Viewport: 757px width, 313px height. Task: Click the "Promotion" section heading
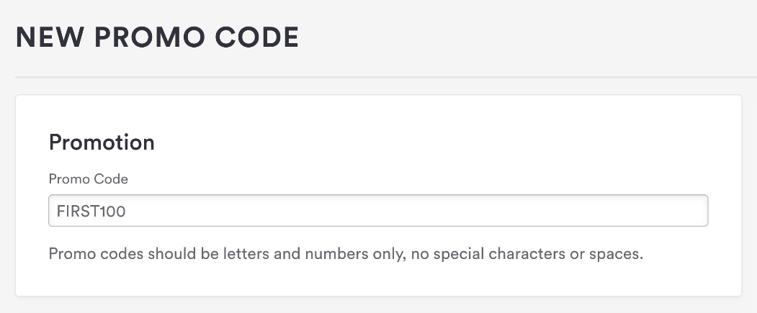click(x=102, y=142)
